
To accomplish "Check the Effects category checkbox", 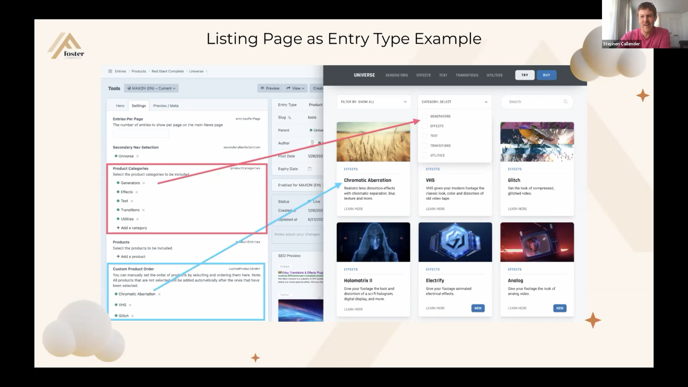I will pyautogui.click(x=425, y=126).
